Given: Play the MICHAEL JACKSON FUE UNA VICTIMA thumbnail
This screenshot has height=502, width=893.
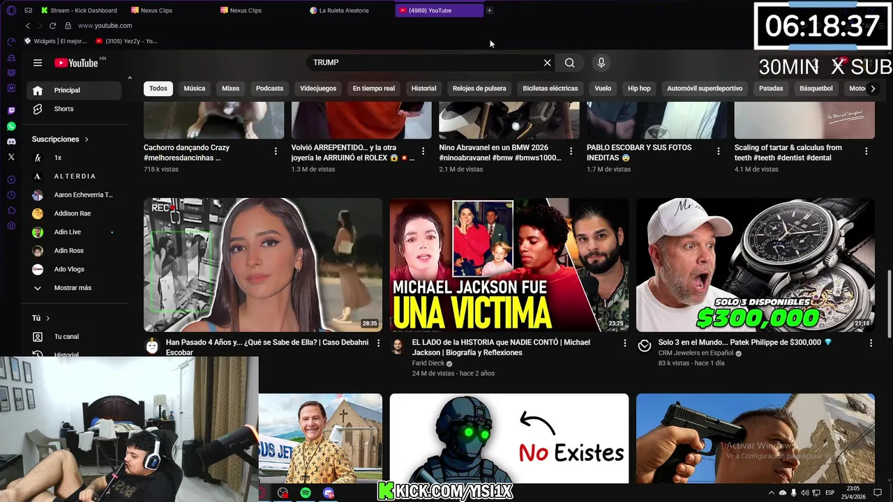Looking at the screenshot, I should pos(509,265).
